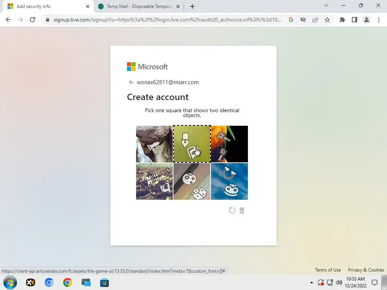Screen dimensions: 387x290
Task: Open the network tray icon
Action: point(330,282)
